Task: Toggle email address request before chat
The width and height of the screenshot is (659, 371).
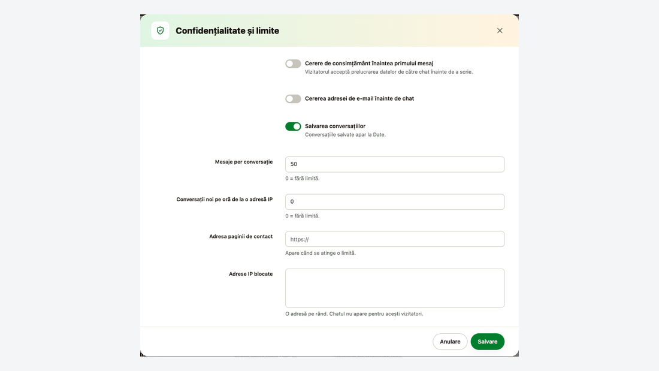Action: pos(293,99)
